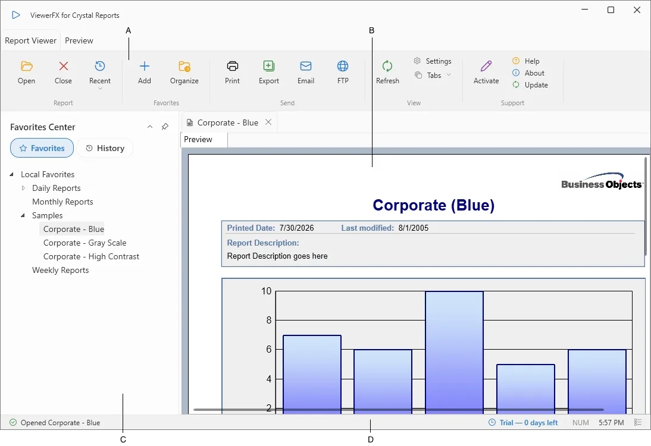651x446 pixels.
Task: Show the About information
Action: click(528, 73)
